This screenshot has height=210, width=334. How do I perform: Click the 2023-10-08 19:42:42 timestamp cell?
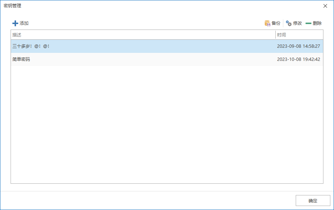pyautogui.click(x=298, y=59)
